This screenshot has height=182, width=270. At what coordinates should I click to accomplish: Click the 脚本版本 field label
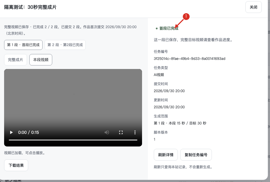coord(161,132)
